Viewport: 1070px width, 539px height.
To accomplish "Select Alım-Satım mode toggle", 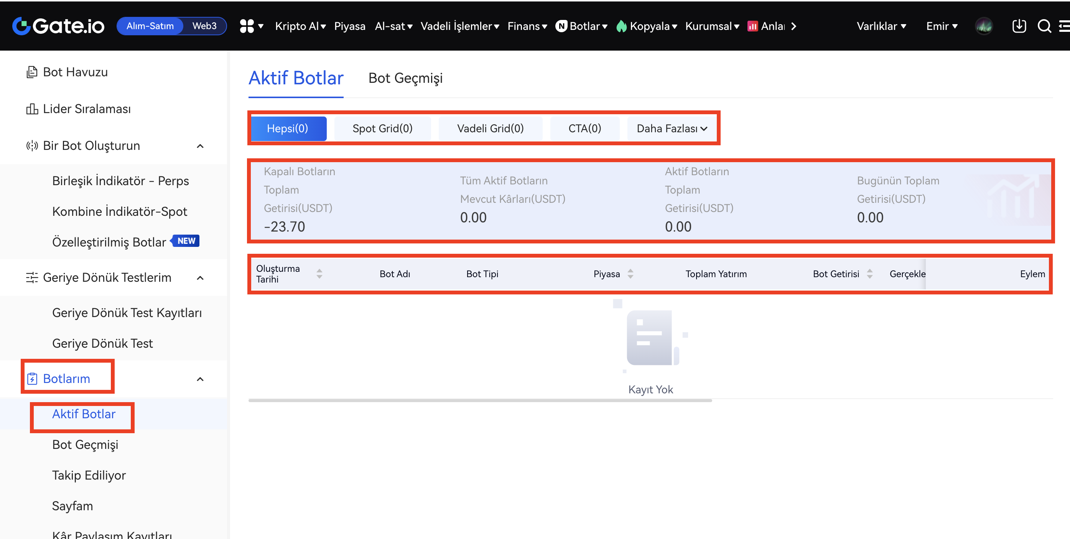I will coord(150,26).
